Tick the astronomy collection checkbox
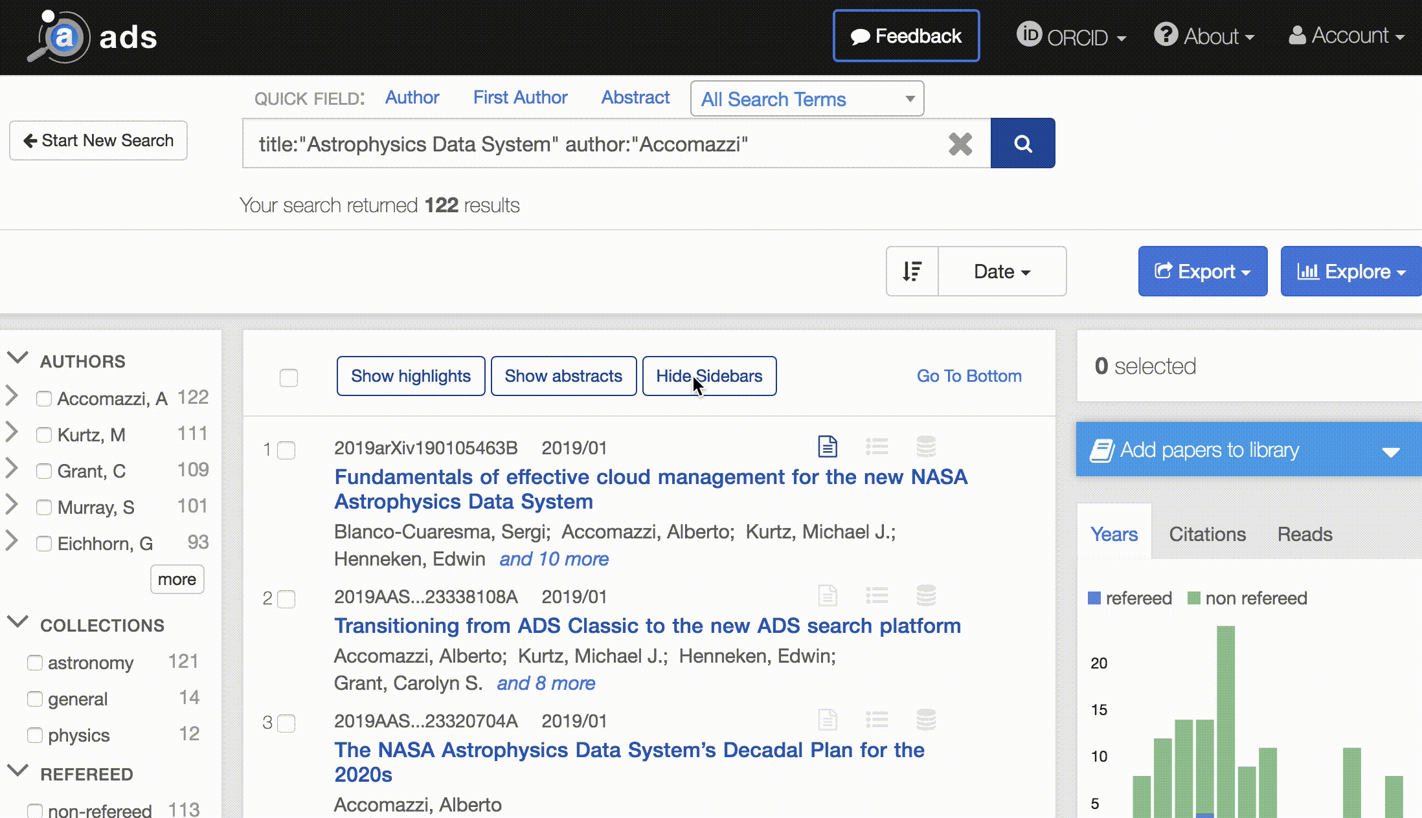This screenshot has width=1422, height=818. tap(35, 663)
